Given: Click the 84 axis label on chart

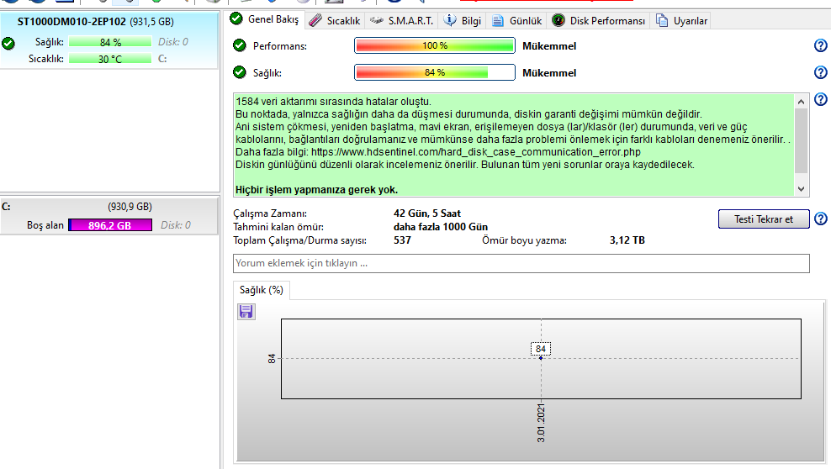Looking at the screenshot, I should pos(272,358).
